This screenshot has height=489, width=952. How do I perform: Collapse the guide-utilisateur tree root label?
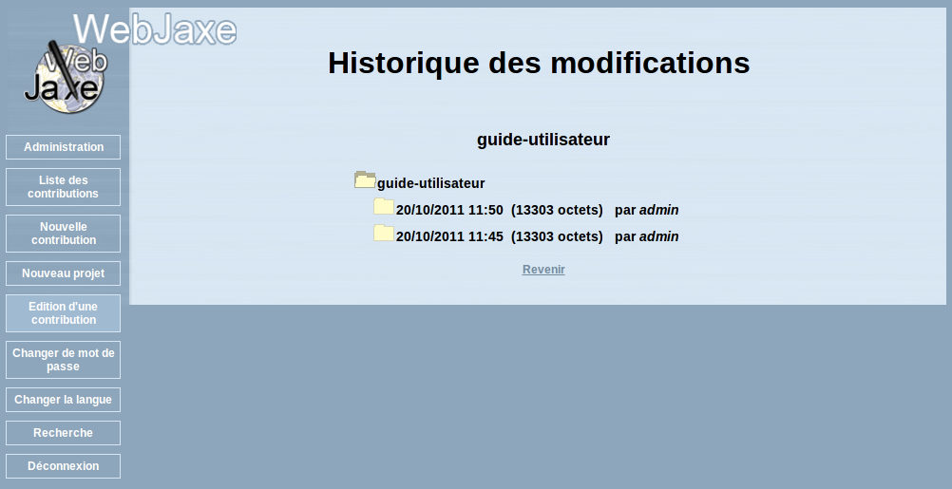pyautogui.click(x=430, y=183)
